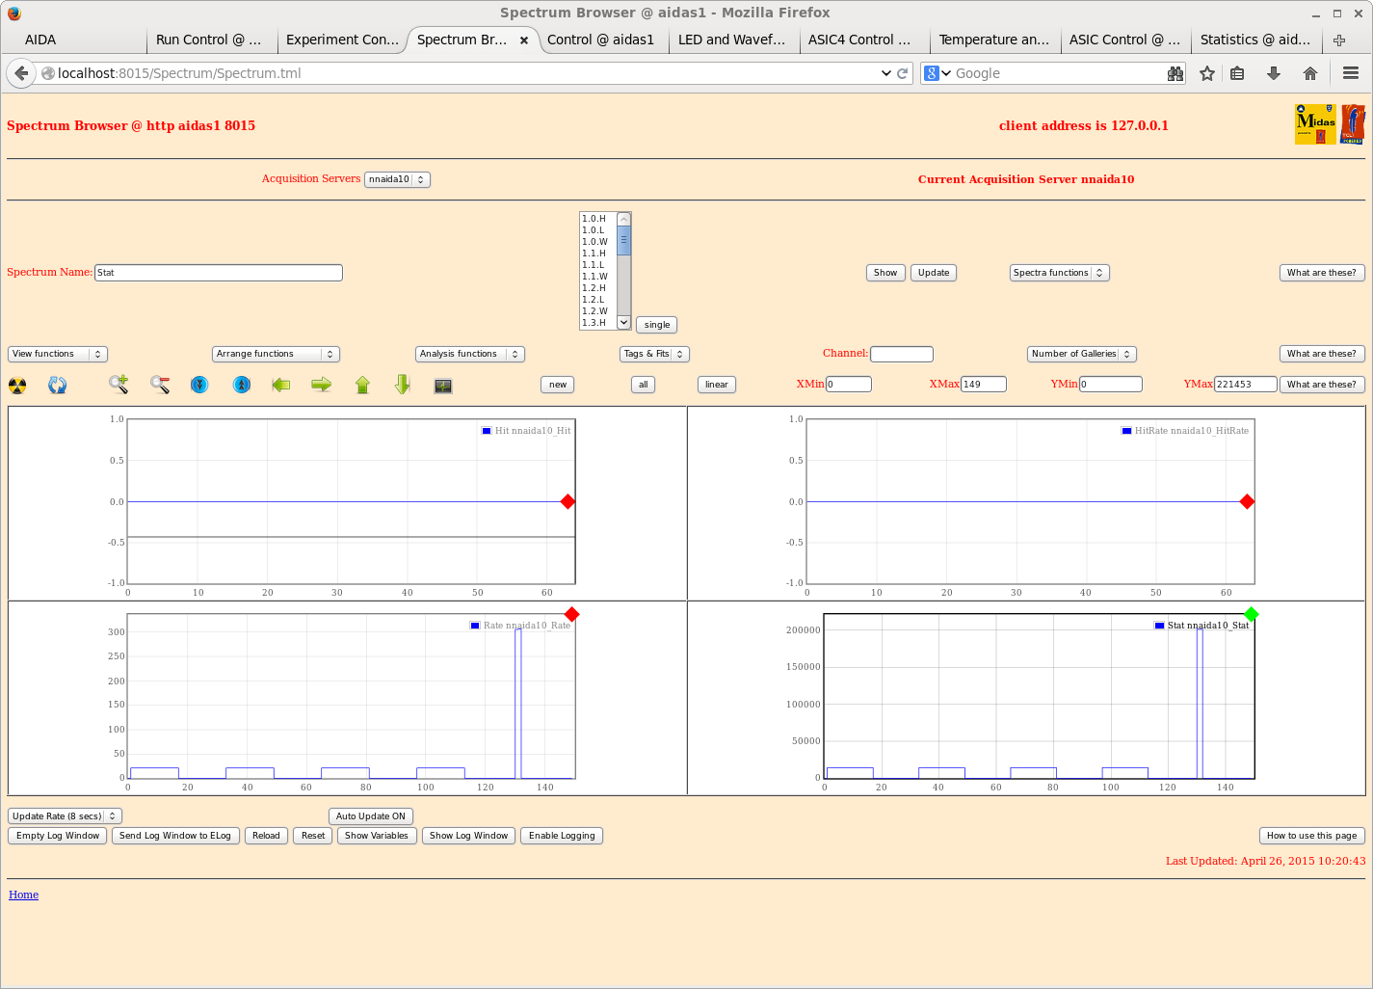The image size is (1373, 989).
Task: Click the Channel input field
Action: click(902, 354)
